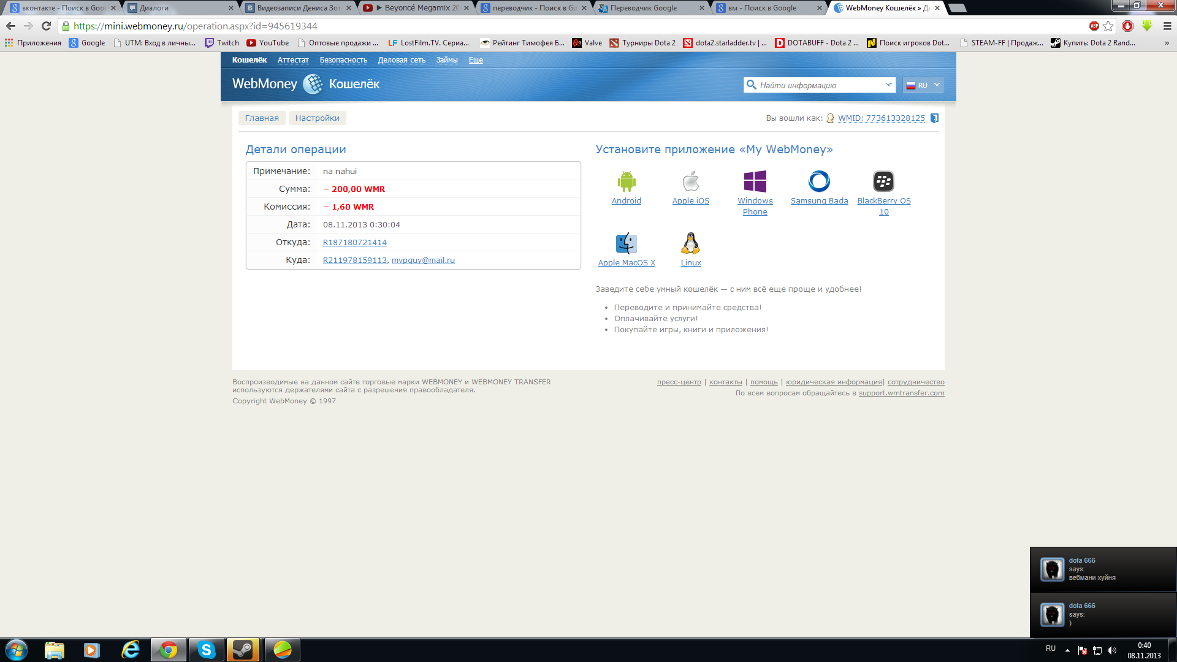Open the Аттестат top menu item
Screen dimensions: 1177x662
293,60
